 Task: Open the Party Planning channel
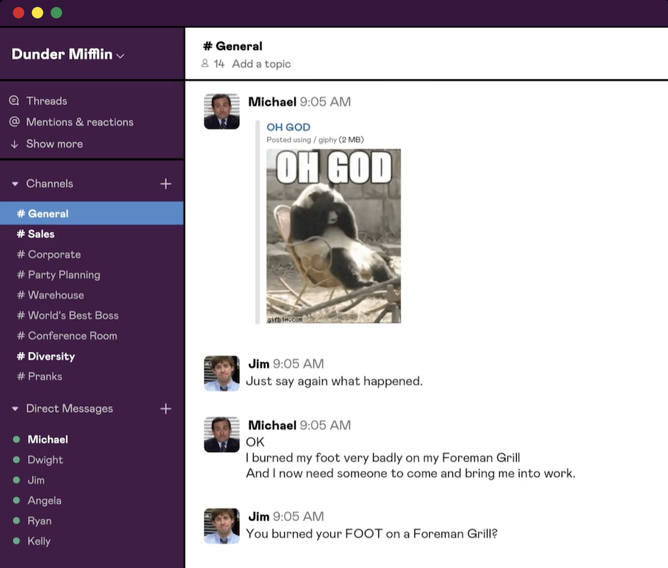62,275
